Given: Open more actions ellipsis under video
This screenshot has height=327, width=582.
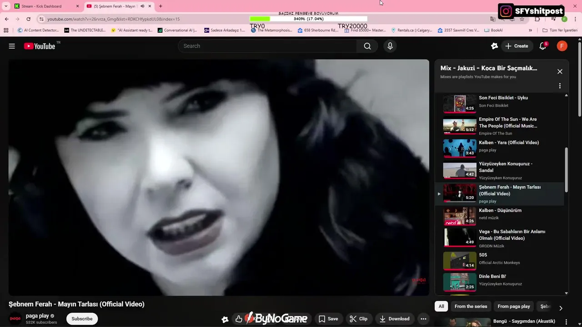Looking at the screenshot, I should (x=423, y=319).
